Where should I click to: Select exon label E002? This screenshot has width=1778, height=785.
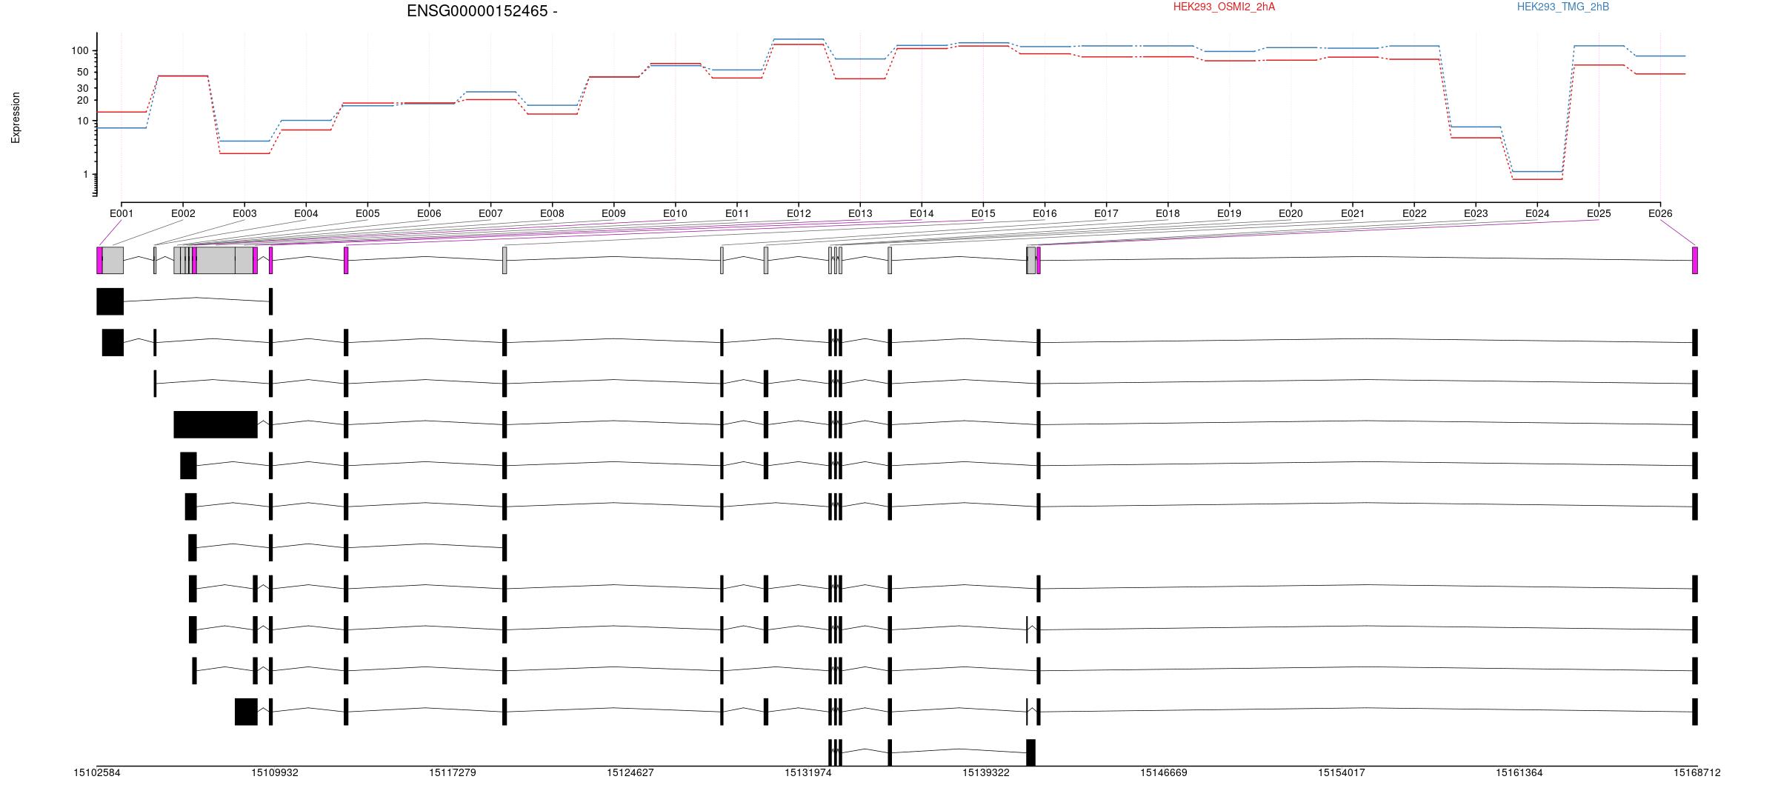click(x=183, y=214)
